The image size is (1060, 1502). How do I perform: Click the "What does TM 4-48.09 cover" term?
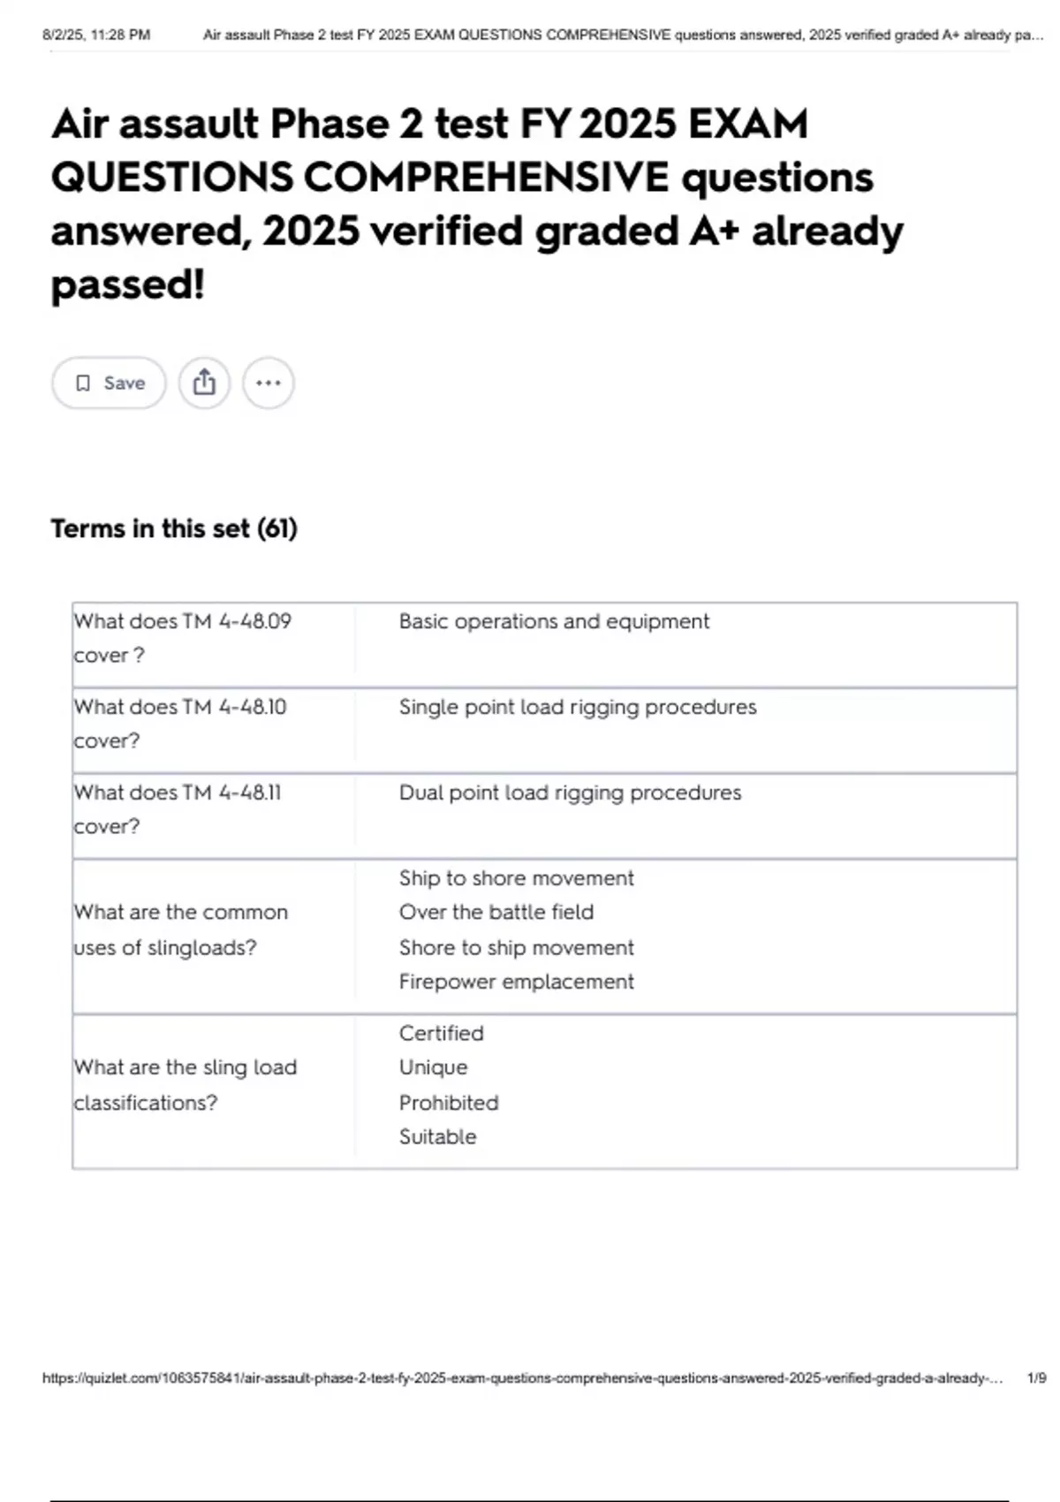click(x=183, y=638)
